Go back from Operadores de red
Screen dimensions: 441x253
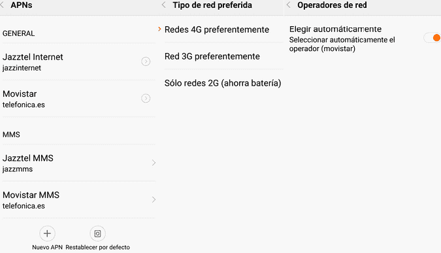tap(289, 5)
